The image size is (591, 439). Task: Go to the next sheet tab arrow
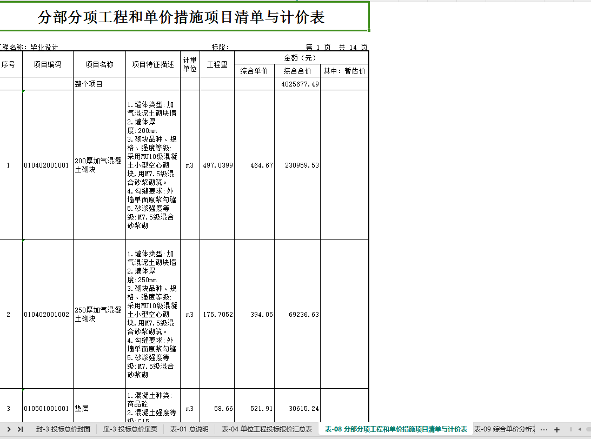coord(9,429)
